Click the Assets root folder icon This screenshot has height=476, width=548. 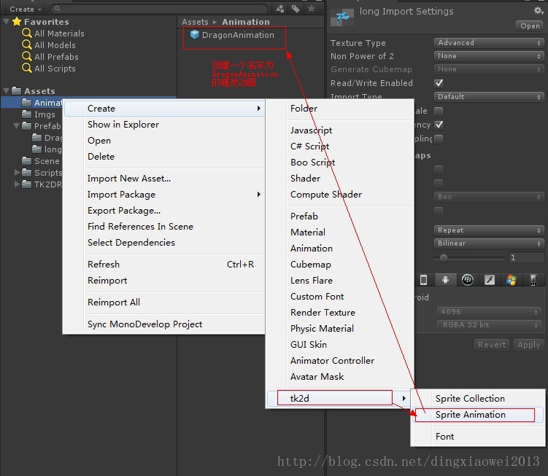17,91
